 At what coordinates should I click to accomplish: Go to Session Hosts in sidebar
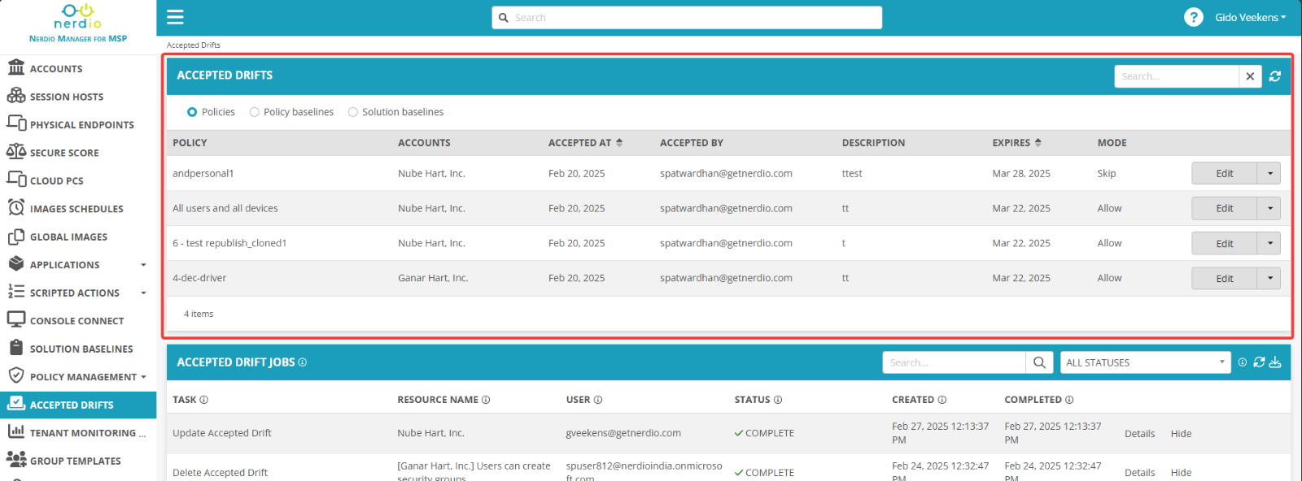click(67, 97)
